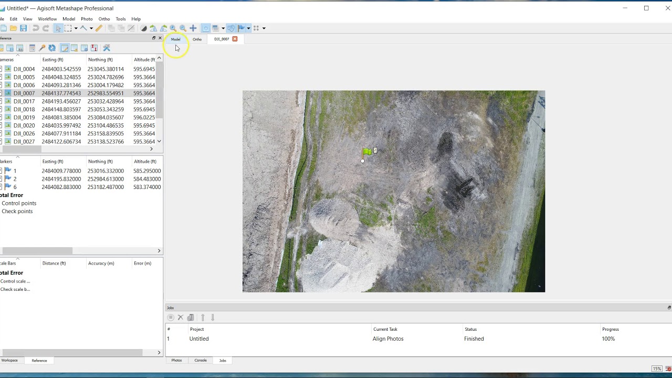Click the green marker flag on the photo

(367, 152)
